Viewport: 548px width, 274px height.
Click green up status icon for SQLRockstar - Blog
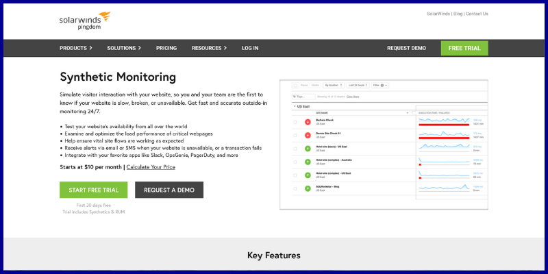308,188
